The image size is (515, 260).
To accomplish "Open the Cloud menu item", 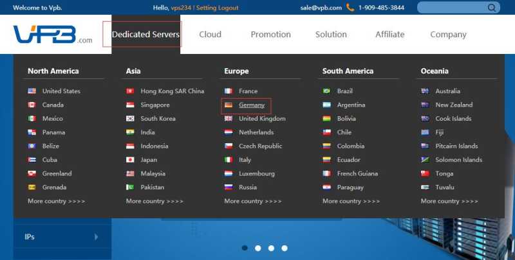I will pos(211,35).
